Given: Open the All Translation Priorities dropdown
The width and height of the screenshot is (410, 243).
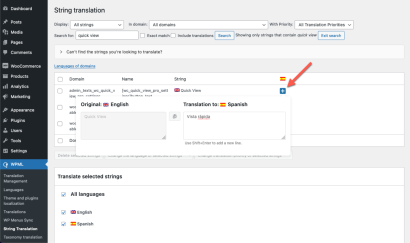Looking at the screenshot, I should pyautogui.click(x=324, y=25).
